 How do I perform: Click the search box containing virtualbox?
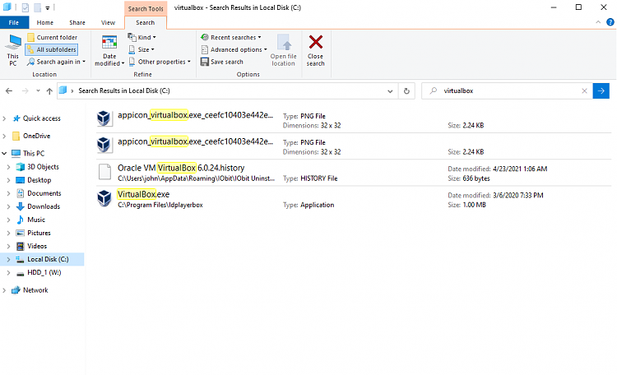coord(507,90)
